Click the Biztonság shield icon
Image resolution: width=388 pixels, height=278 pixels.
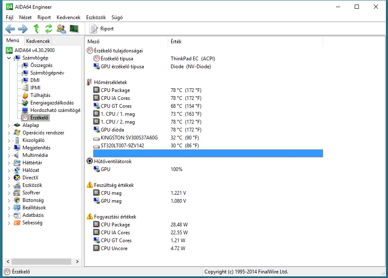pos(17,200)
